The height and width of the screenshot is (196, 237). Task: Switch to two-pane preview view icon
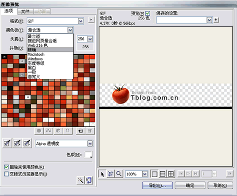click(163, 174)
